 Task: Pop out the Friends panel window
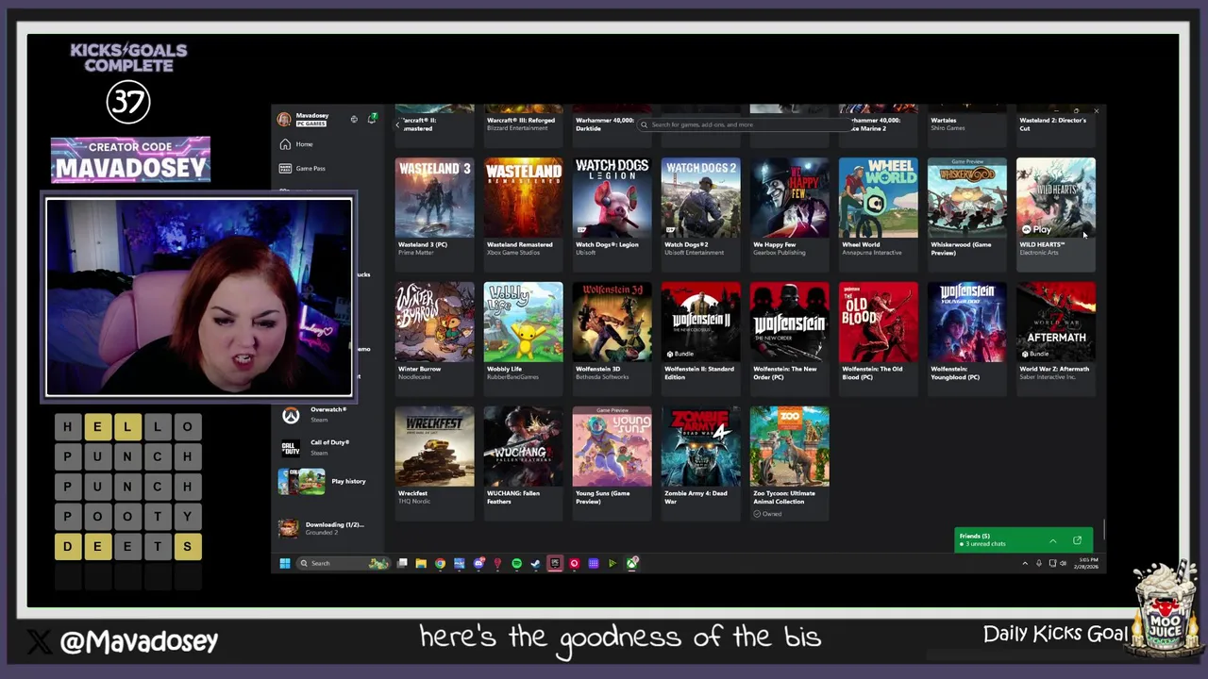(x=1077, y=540)
